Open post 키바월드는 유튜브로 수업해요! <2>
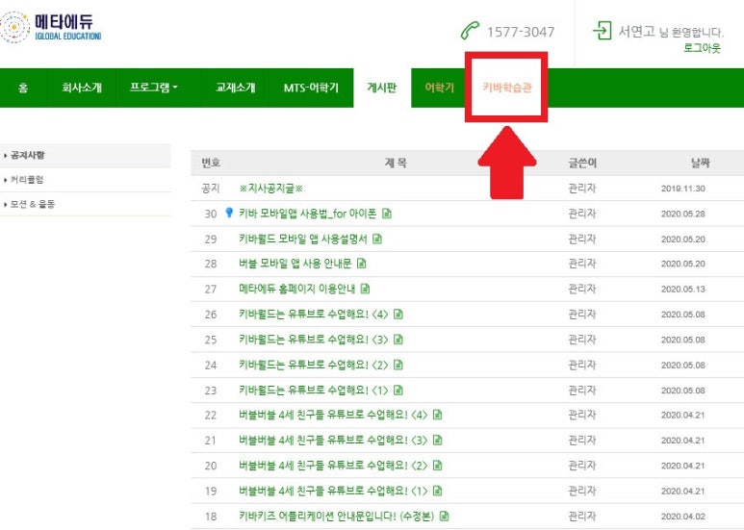Viewport: 744px width, 530px height. 314,365
